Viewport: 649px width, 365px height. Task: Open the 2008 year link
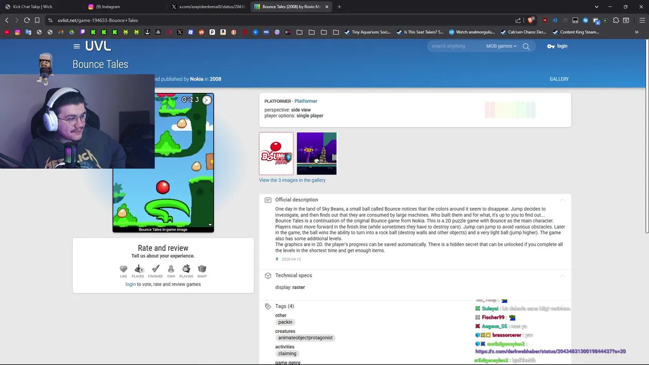pos(215,79)
